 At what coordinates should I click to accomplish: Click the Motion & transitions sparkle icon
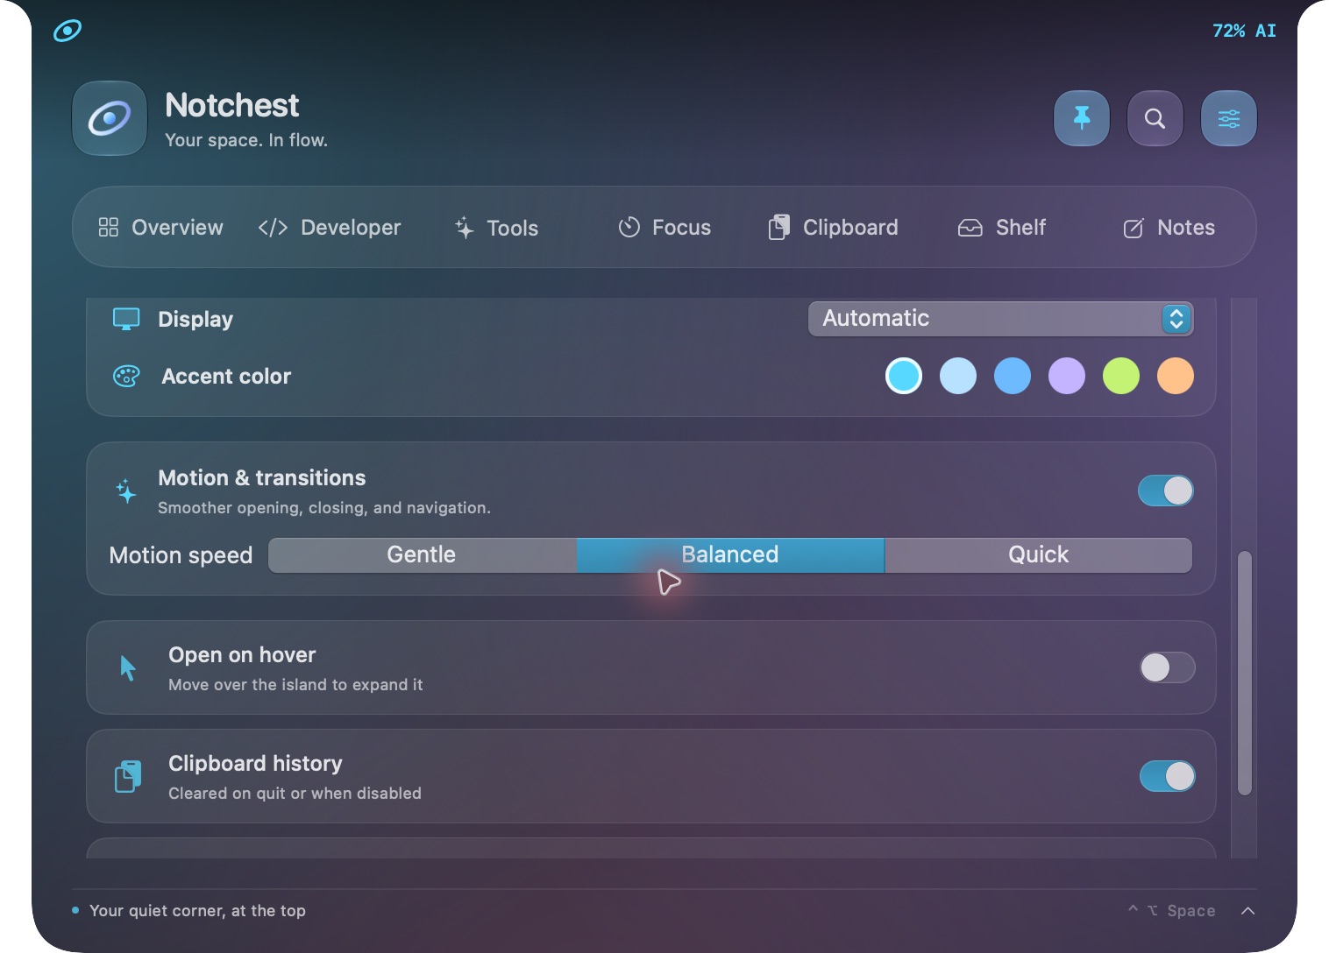pyautogui.click(x=126, y=491)
